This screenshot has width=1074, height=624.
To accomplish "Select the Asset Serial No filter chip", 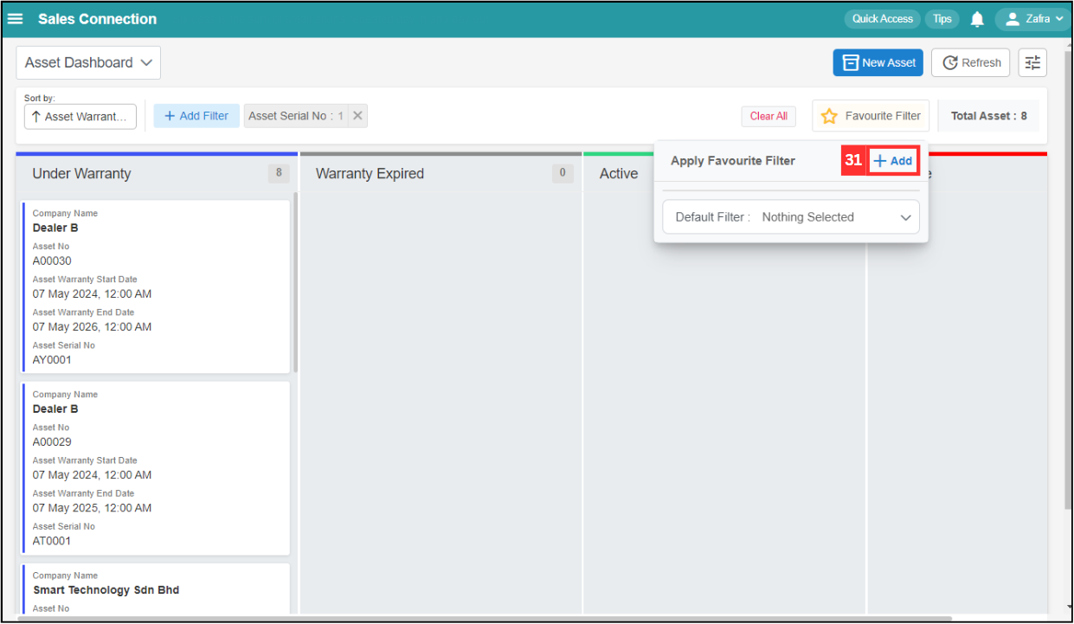I will pos(296,116).
